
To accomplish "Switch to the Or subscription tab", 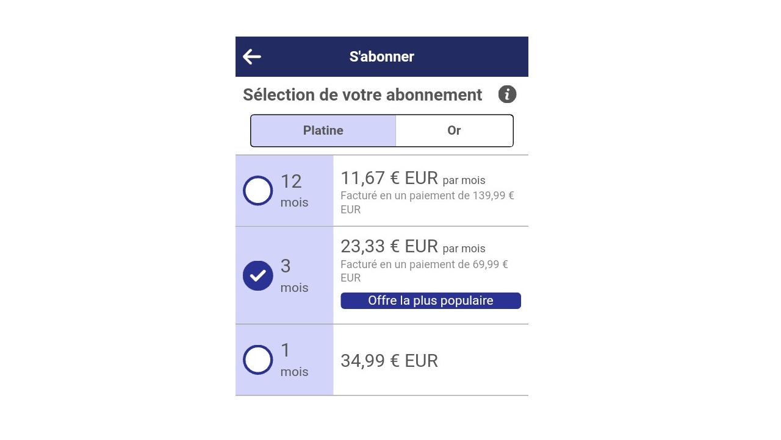I will pyautogui.click(x=454, y=130).
